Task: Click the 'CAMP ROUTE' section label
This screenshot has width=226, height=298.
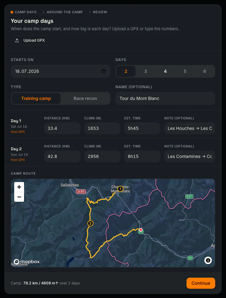Action: tap(23, 173)
